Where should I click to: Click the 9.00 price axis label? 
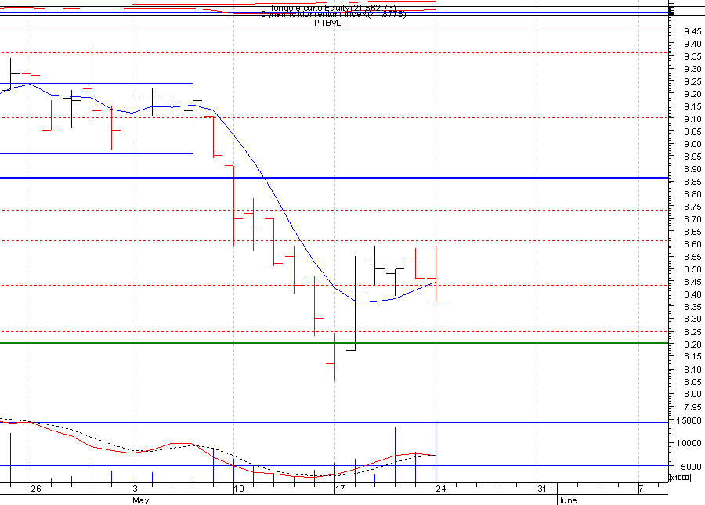(692, 144)
